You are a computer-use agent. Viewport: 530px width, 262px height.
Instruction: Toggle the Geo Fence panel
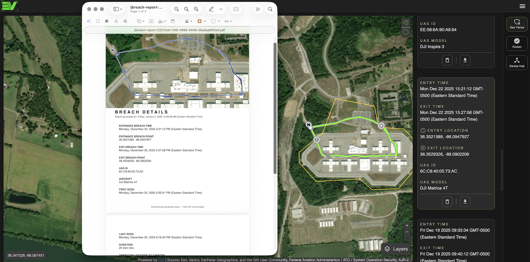(517, 24)
